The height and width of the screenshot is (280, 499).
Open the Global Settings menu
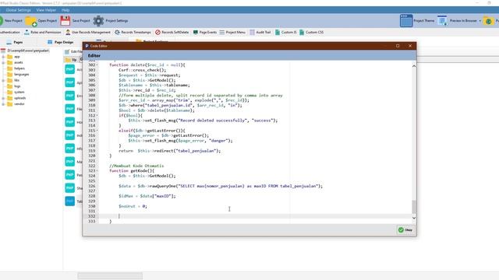tap(18, 10)
